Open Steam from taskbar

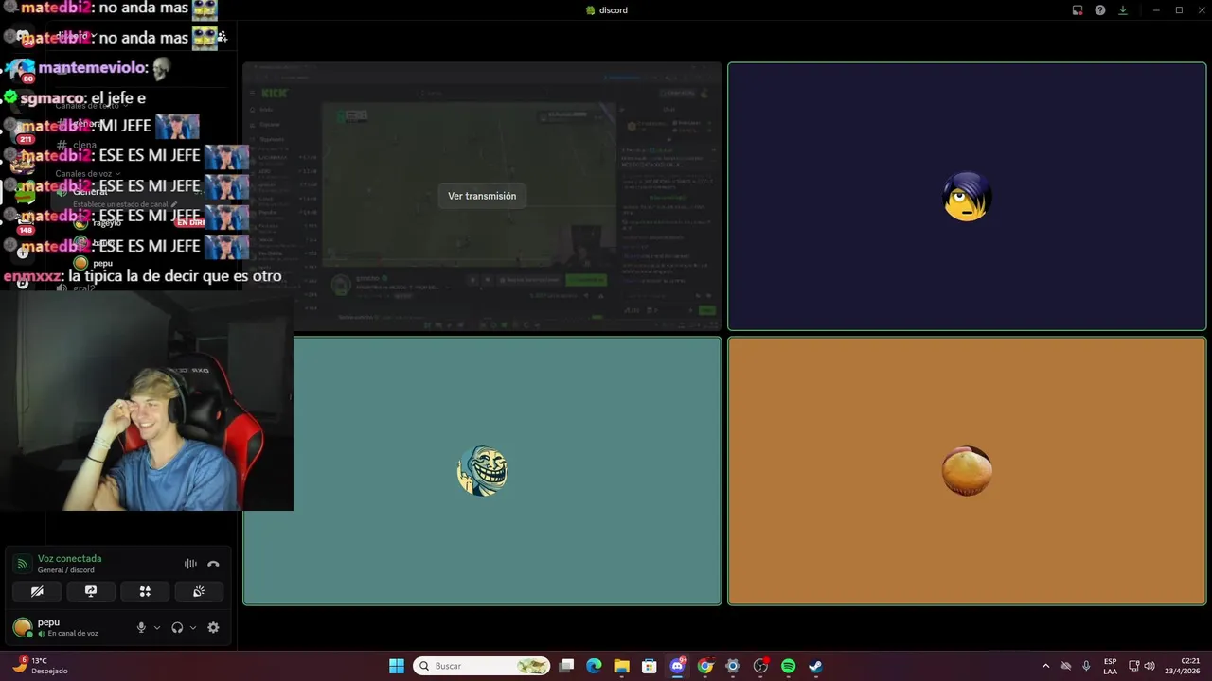point(815,666)
